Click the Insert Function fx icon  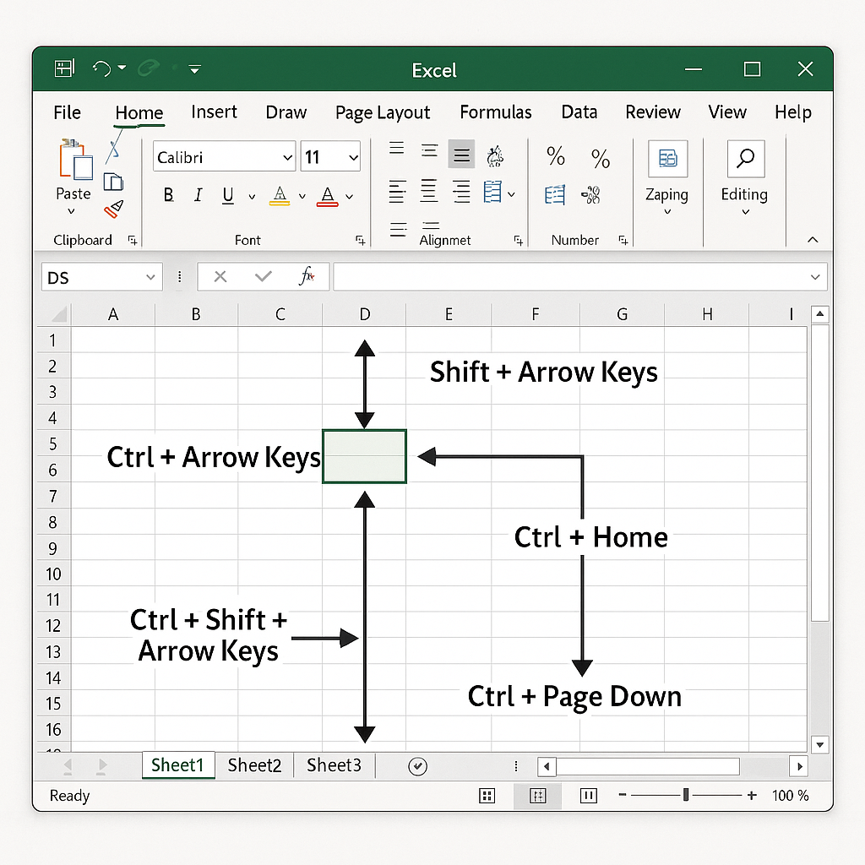coord(307,276)
